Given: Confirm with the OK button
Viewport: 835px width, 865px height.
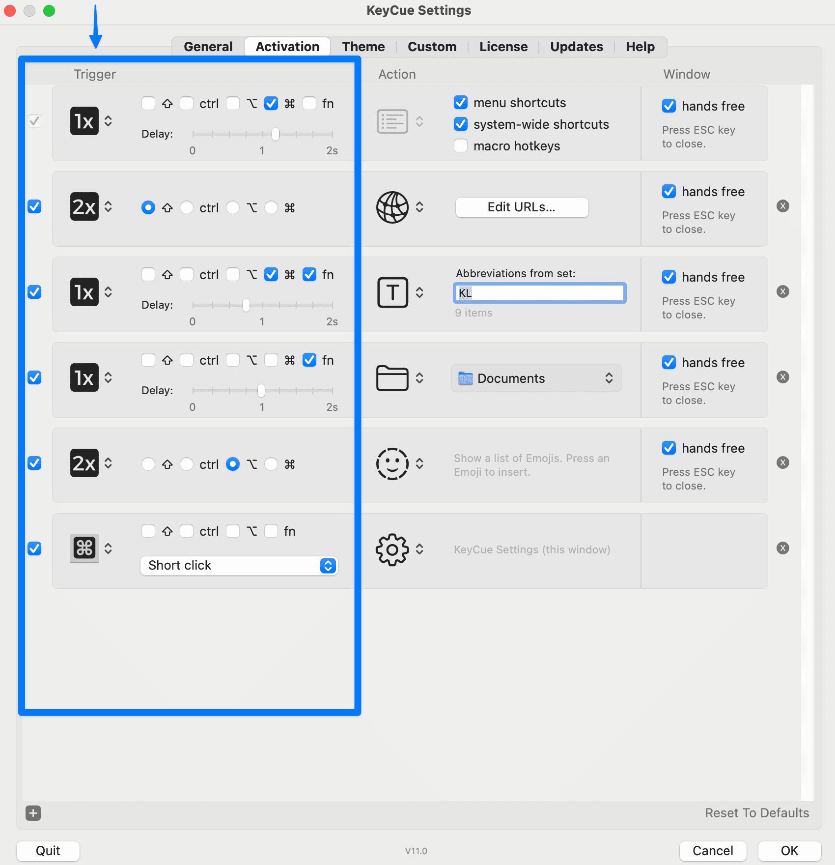Looking at the screenshot, I should (x=789, y=851).
